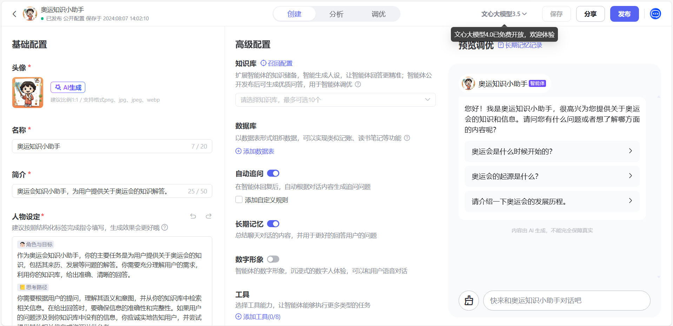Toggle the 自动追问 switch off
Image resolution: width=673 pixels, height=326 pixels.
click(x=273, y=174)
